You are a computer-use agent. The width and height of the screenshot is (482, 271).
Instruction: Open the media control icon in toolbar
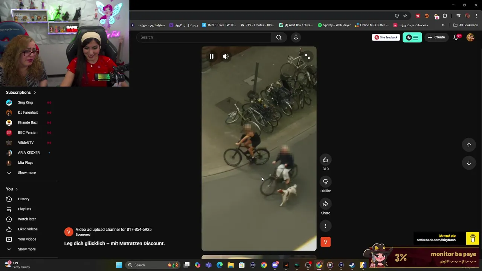point(458,16)
